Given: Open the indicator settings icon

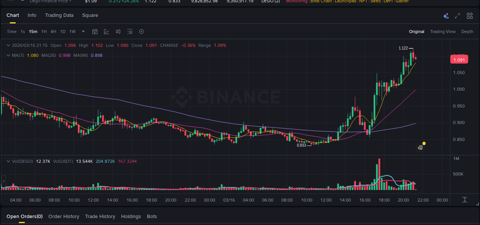Looking at the screenshot, I should click(x=130, y=31).
